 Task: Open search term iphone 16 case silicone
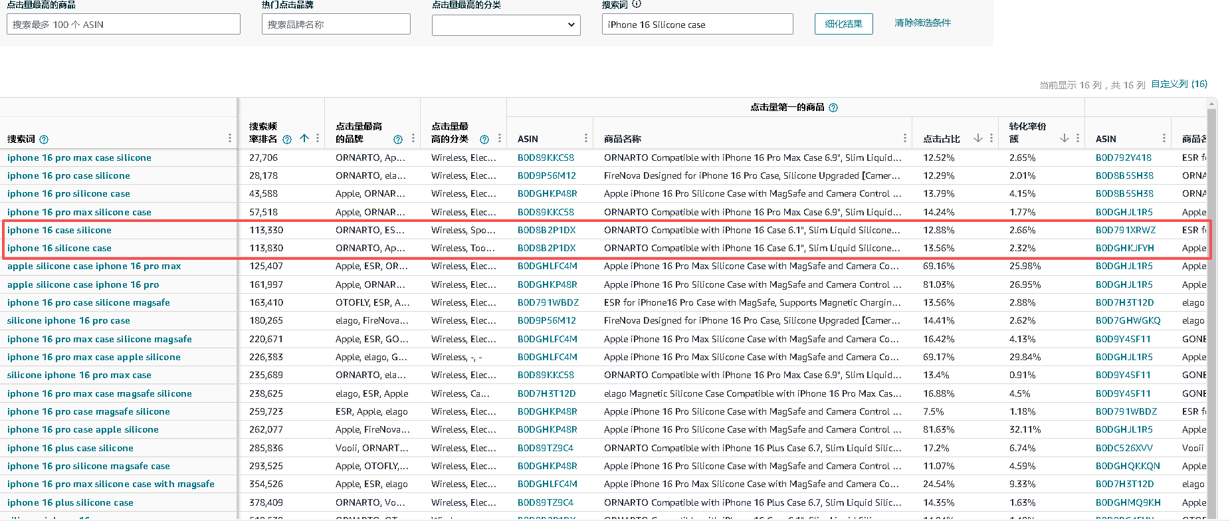click(x=59, y=231)
